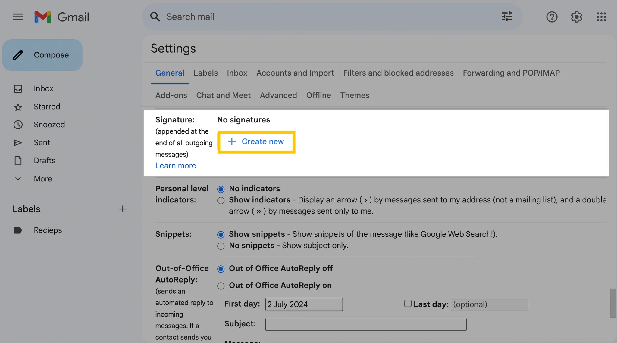617x343 pixels.
Task: Open the Chat and Meet tab
Action: (x=223, y=95)
